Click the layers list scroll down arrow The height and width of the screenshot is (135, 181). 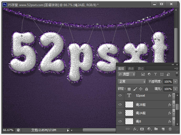(177, 124)
